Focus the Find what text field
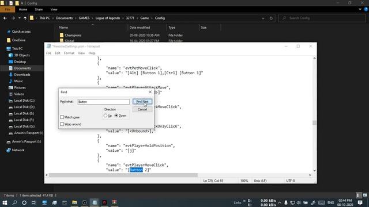This screenshot has width=369, height=207. [104, 102]
